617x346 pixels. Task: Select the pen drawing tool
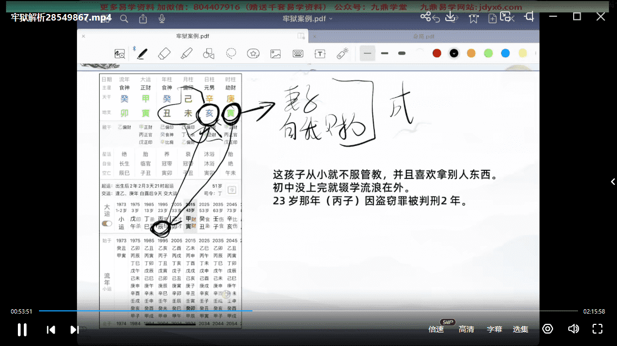tap(142, 54)
